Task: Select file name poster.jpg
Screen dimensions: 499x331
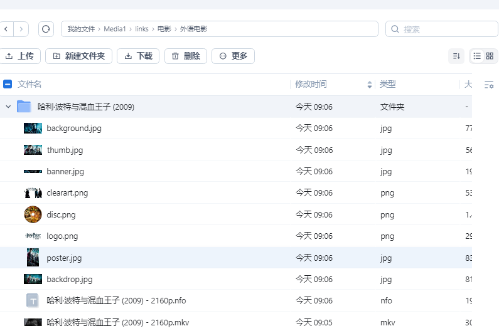Action: coord(64,258)
